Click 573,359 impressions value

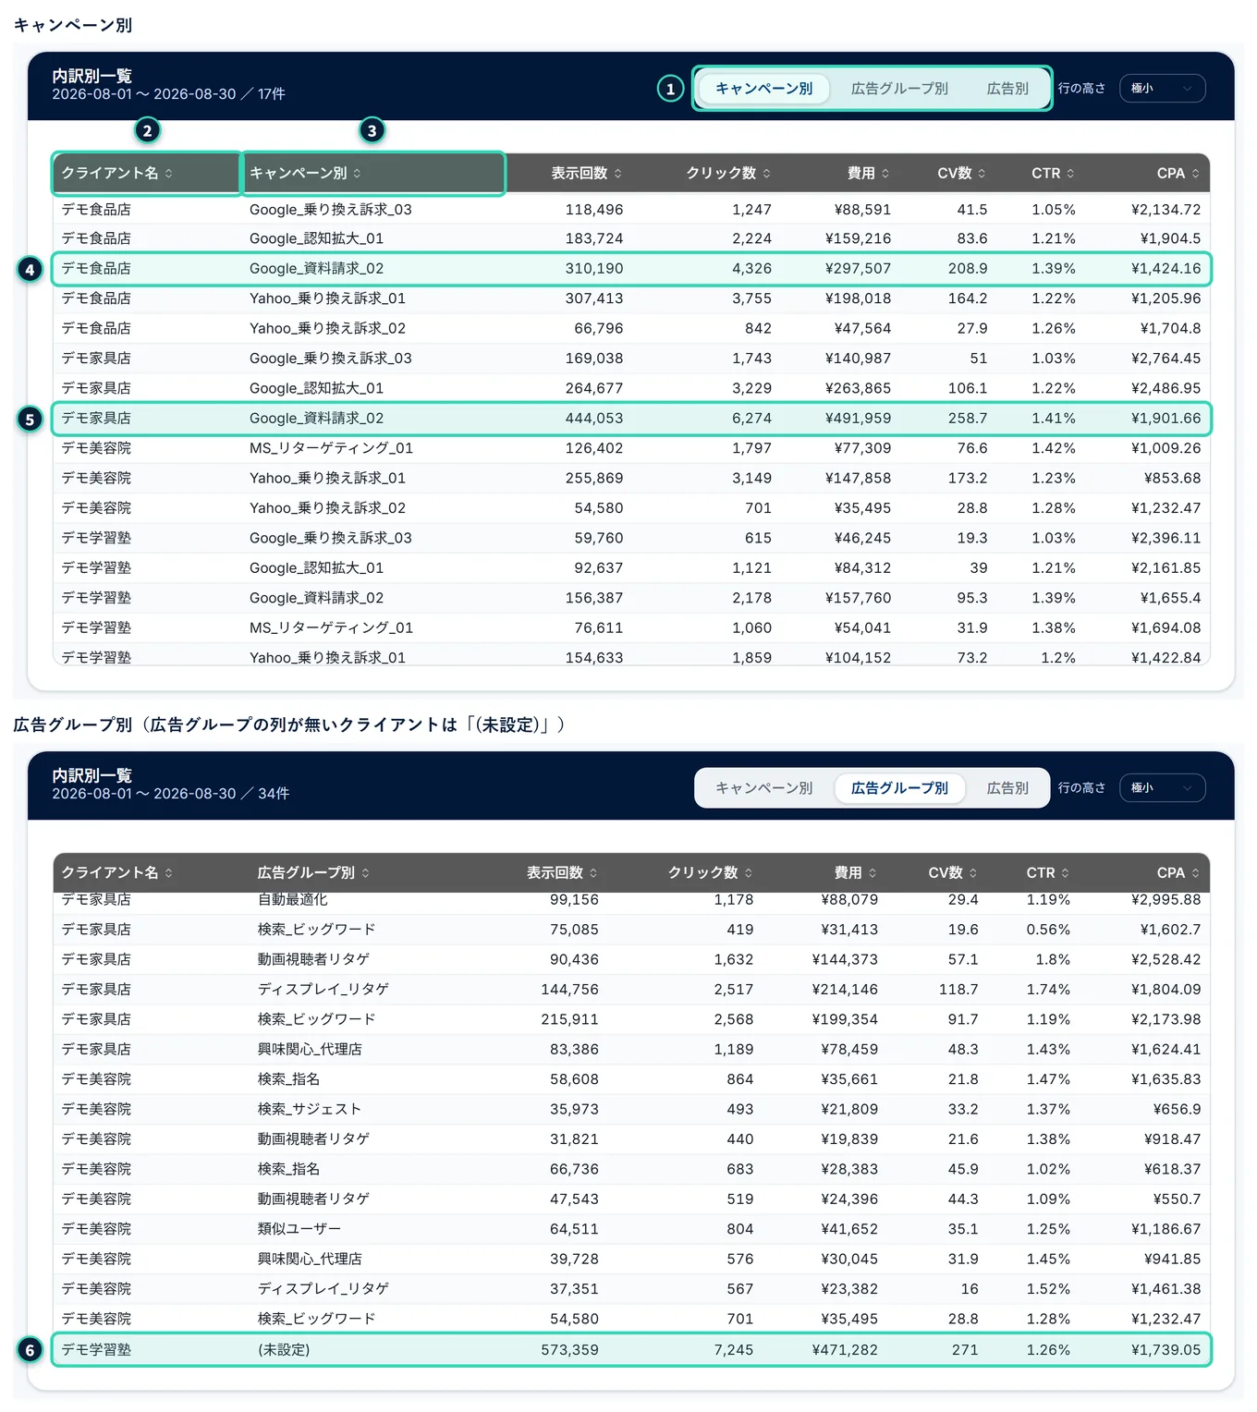pyautogui.click(x=569, y=1350)
